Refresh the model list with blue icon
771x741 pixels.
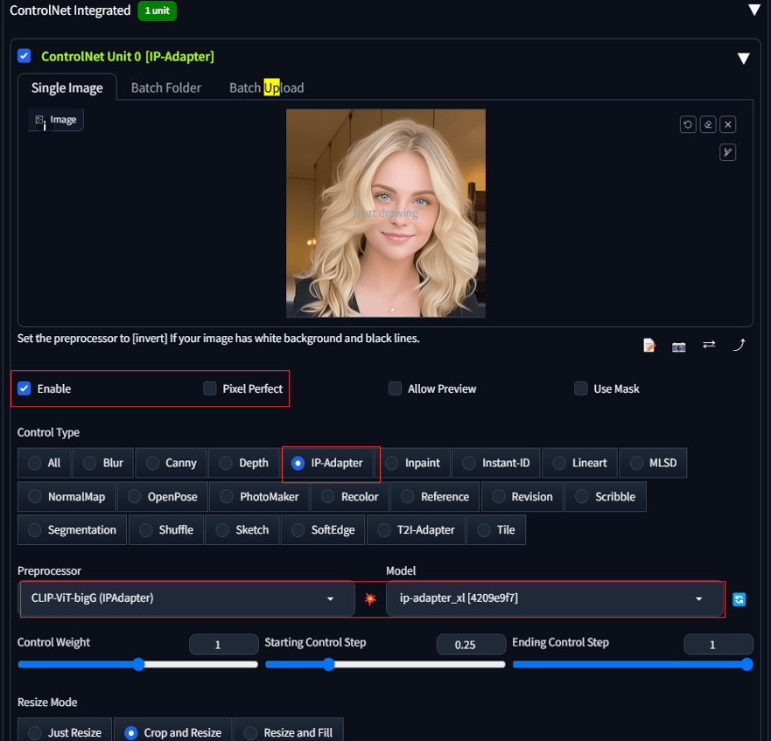pos(739,599)
